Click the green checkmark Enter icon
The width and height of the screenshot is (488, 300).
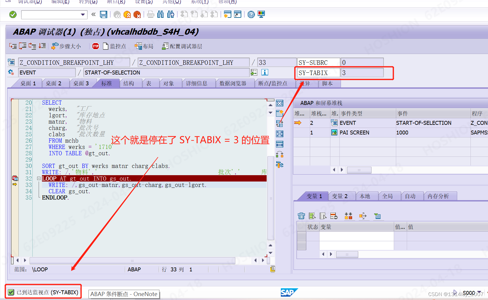coord(13,14)
